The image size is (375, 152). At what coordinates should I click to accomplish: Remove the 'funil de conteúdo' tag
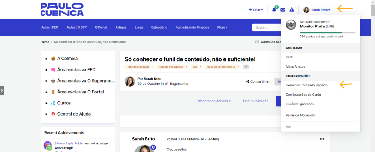pyautogui.click(x=152, y=67)
